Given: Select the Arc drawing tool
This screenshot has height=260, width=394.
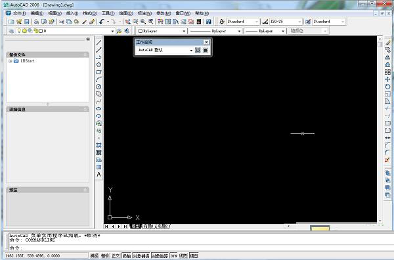Looking at the screenshot, I should (x=98, y=79).
